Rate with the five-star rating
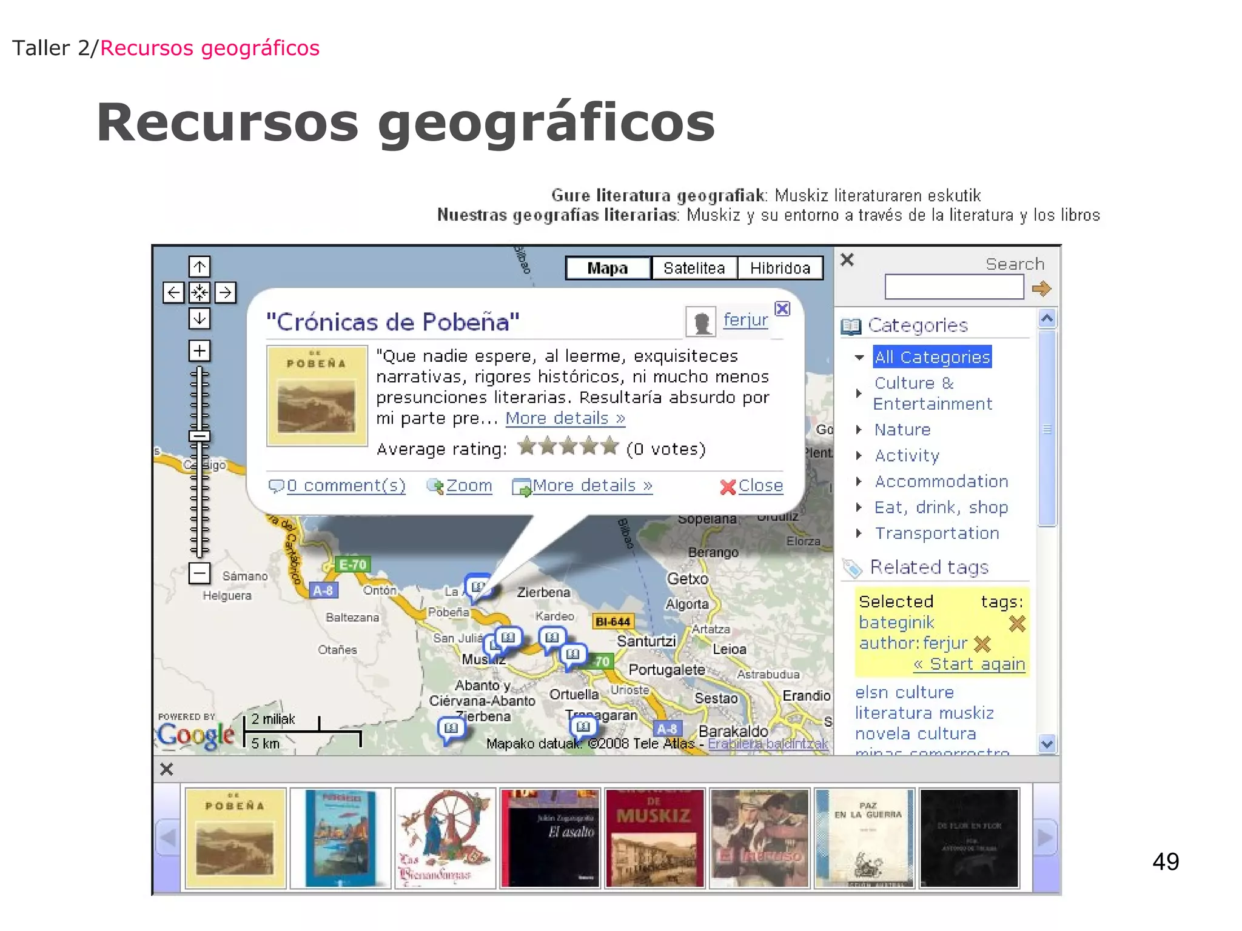 coord(568,447)
